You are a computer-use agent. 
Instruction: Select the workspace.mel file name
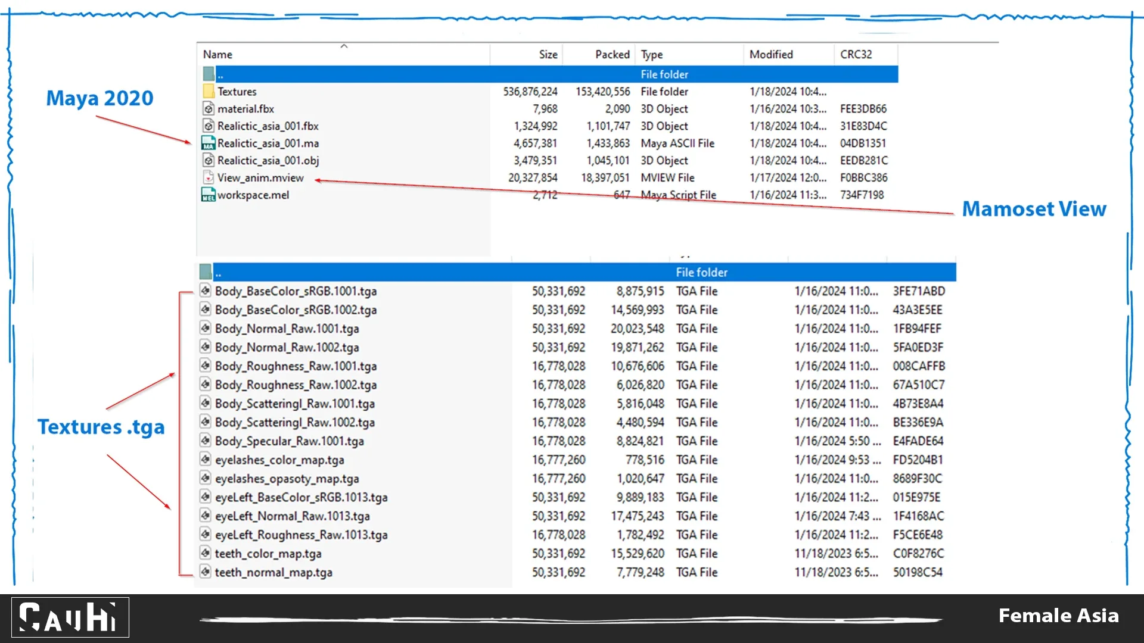253,195
